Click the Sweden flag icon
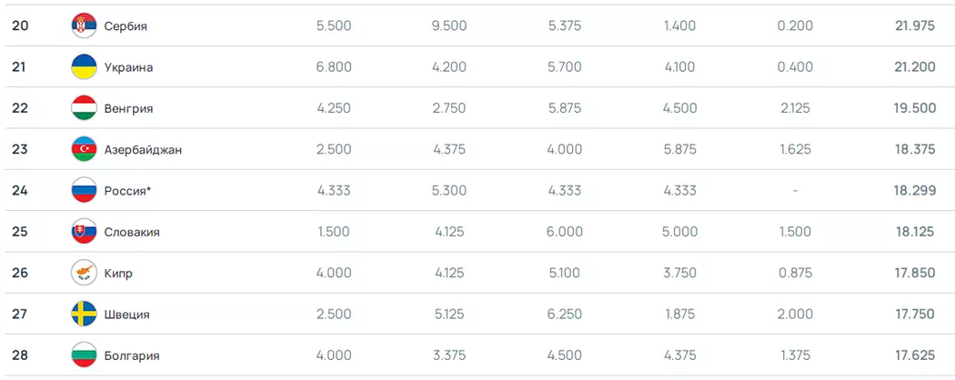The height and width of the screenshot is (380, 955). 84,315
